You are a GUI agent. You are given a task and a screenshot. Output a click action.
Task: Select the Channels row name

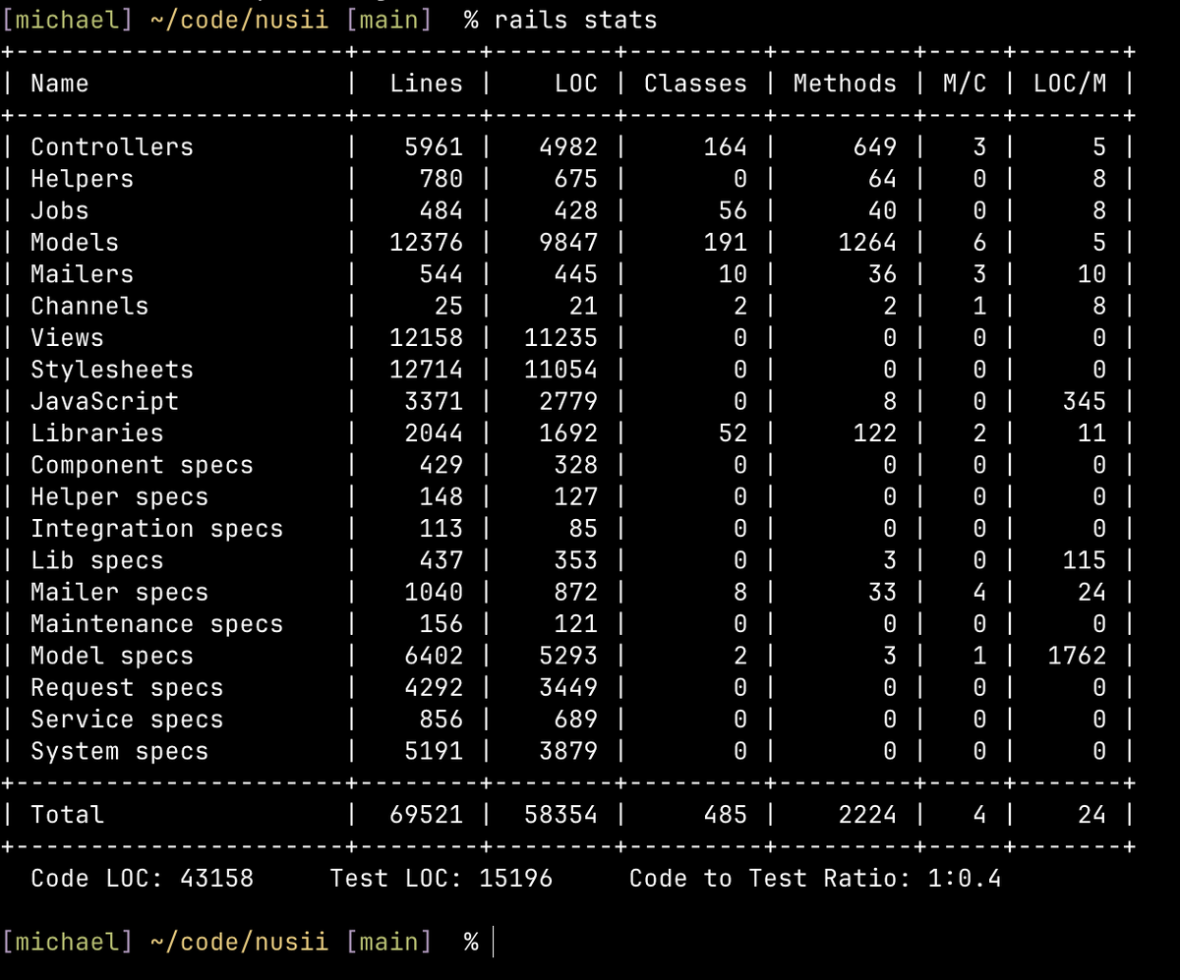89,306
